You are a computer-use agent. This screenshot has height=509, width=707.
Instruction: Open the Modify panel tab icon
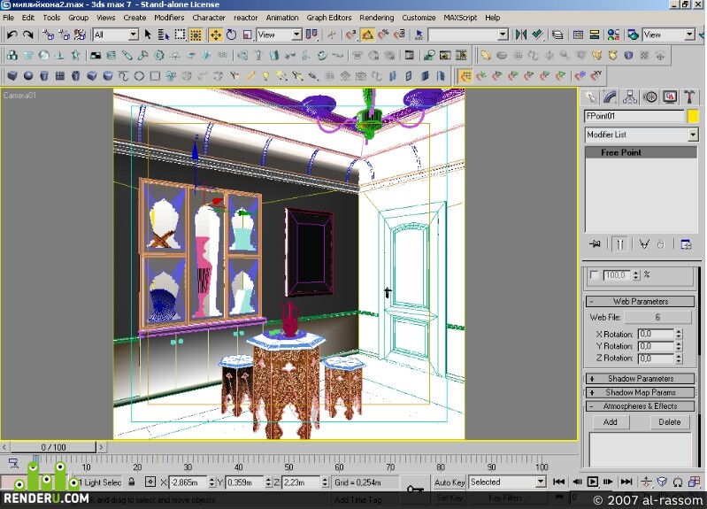point(610,97)
